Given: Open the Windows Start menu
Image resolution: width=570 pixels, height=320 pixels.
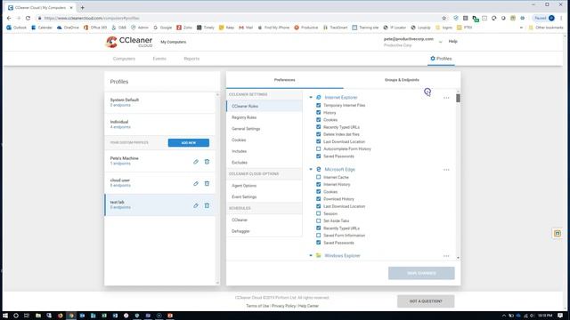Looking at the screenshot, I should point(5,316).
